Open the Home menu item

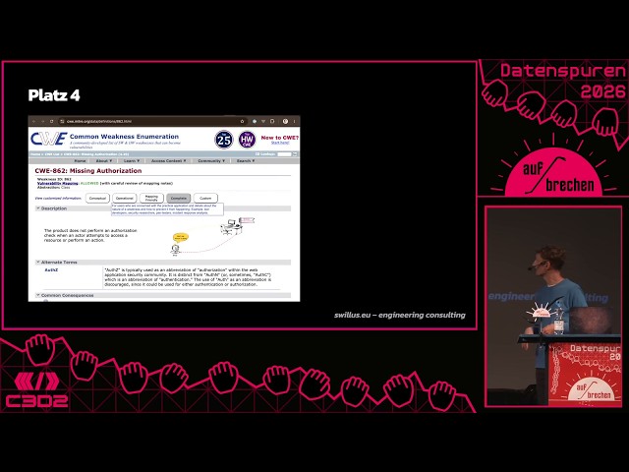pos(80,161)
